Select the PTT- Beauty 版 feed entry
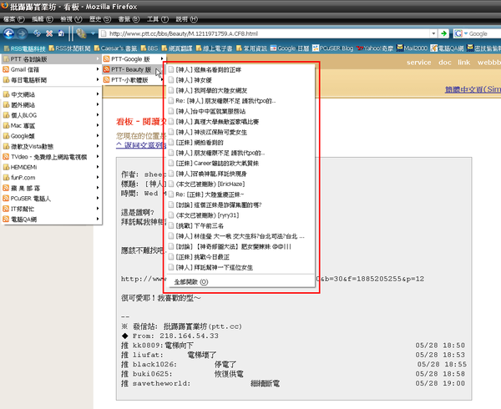 coord(134,69)
